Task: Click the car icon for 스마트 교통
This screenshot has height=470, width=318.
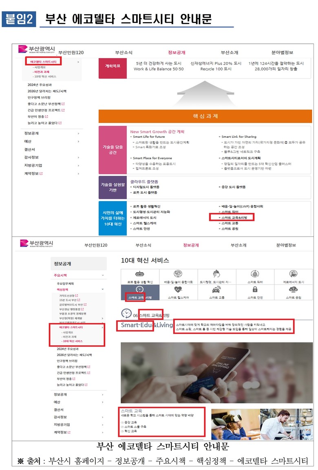Action: (x=216, y=289)
